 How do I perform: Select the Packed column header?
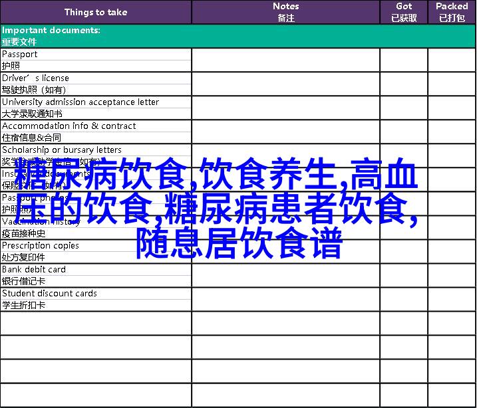coord(452,12)
